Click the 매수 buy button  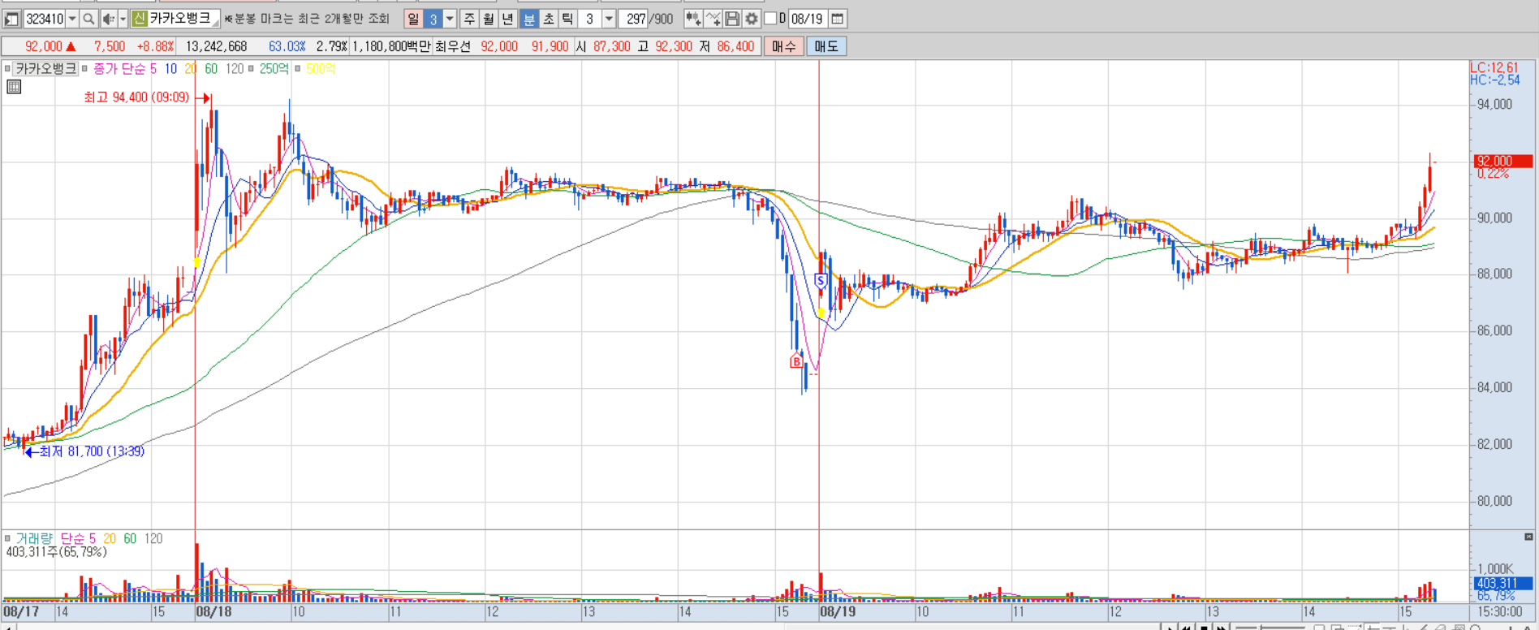point(784,46)
